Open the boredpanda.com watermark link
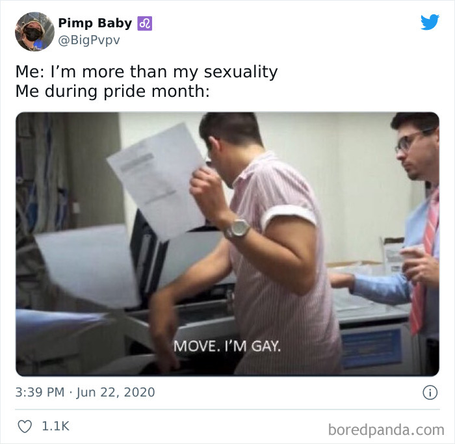455x444 pixels. click(x=386, y=430)
